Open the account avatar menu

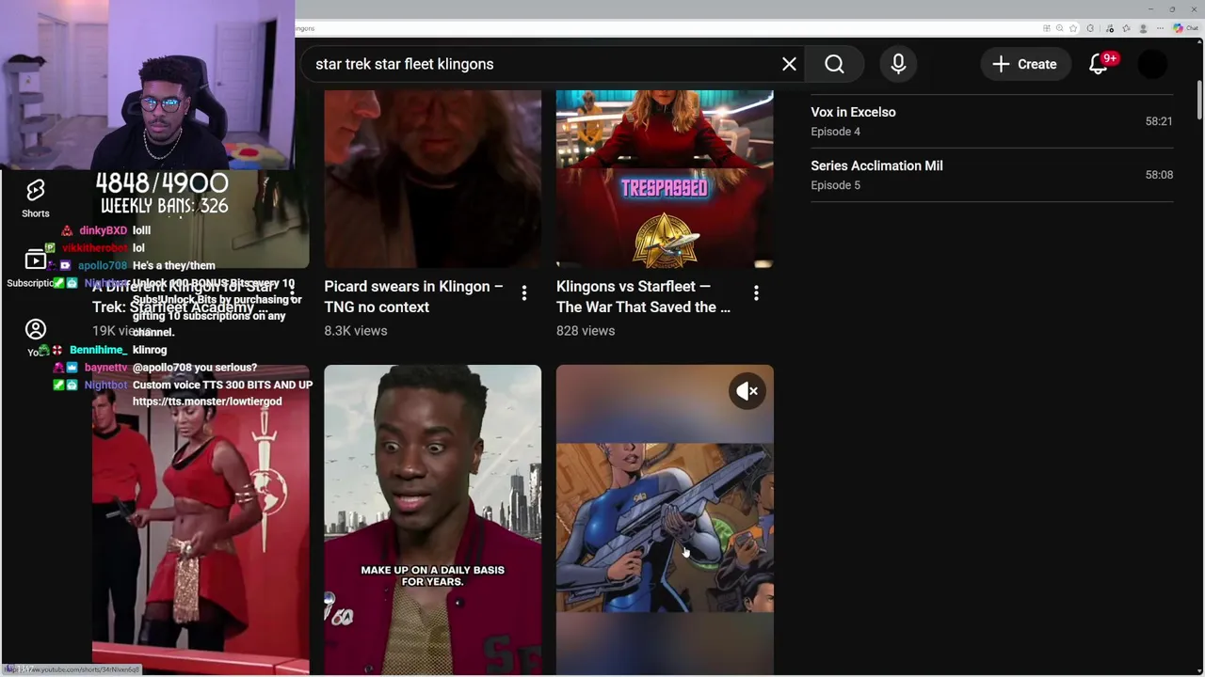(x=1152, y=64)
